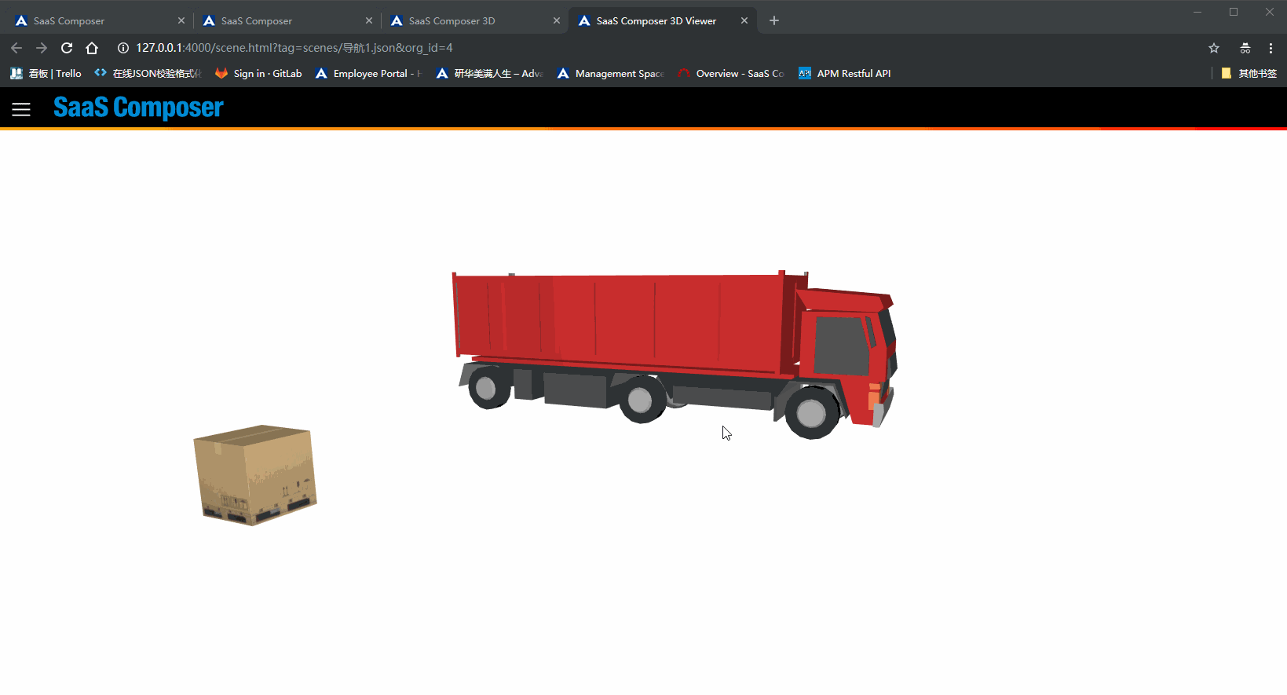This screenshot has height=695, width=1287.
Task: Go back to the previous page
Action: pyautogui.click(x=16, y=48)
